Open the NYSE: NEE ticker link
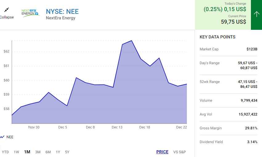 [x=62, y=12]
